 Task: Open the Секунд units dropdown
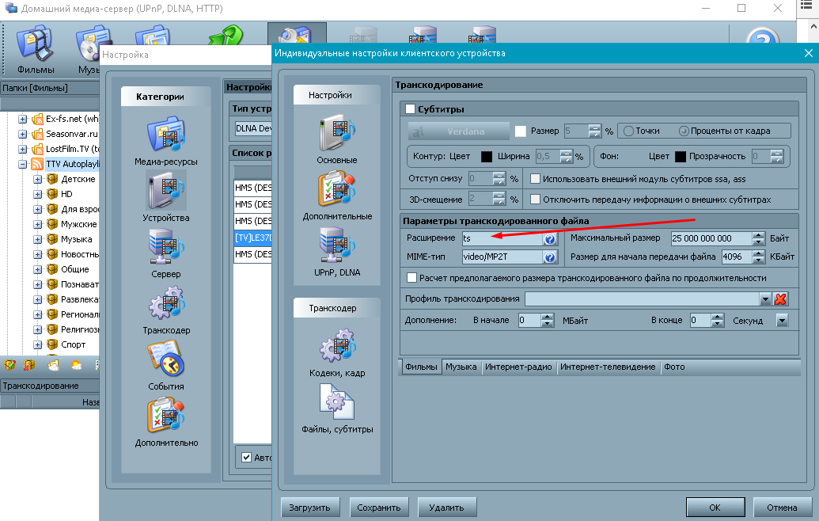pyautogui.click(x=783, y=321)
